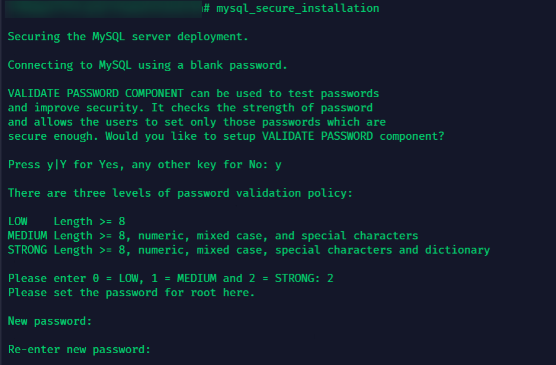Click the 'New password:' prompt
Image resolution: width=556 pixels, height=365 pixels.
50,321
